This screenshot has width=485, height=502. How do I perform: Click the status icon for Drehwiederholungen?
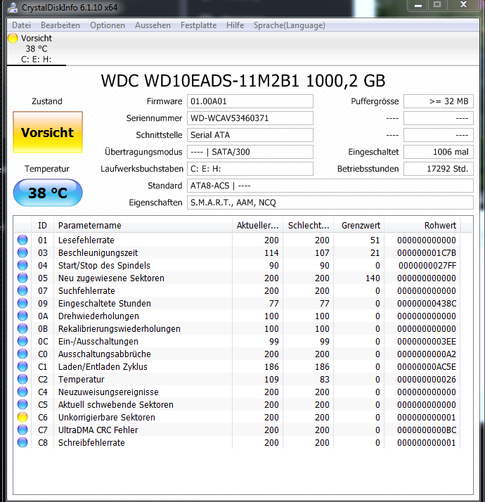coord(22,316)
